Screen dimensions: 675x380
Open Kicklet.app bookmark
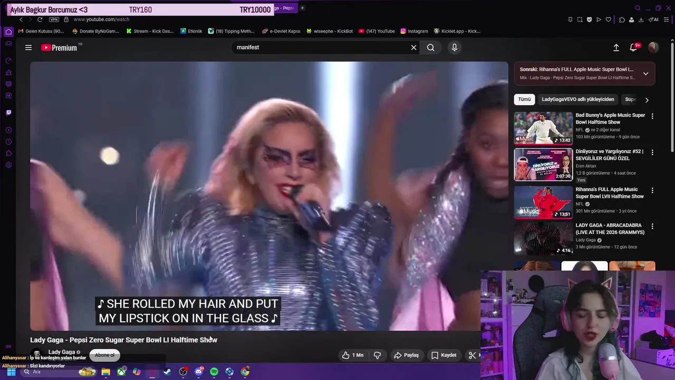(457, 31)
